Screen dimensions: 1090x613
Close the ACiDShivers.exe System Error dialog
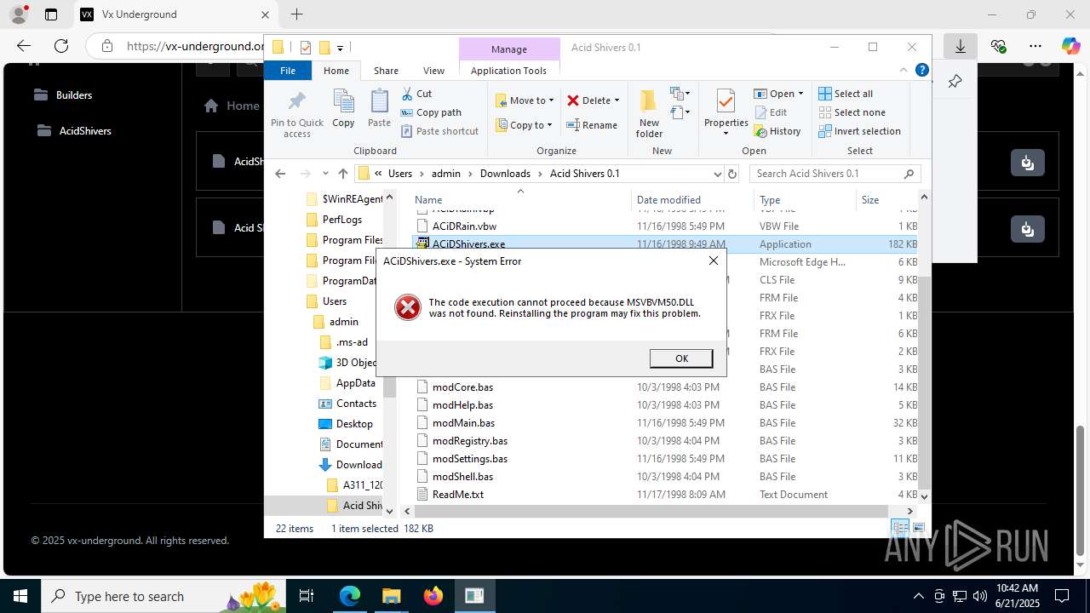[714, 261]
